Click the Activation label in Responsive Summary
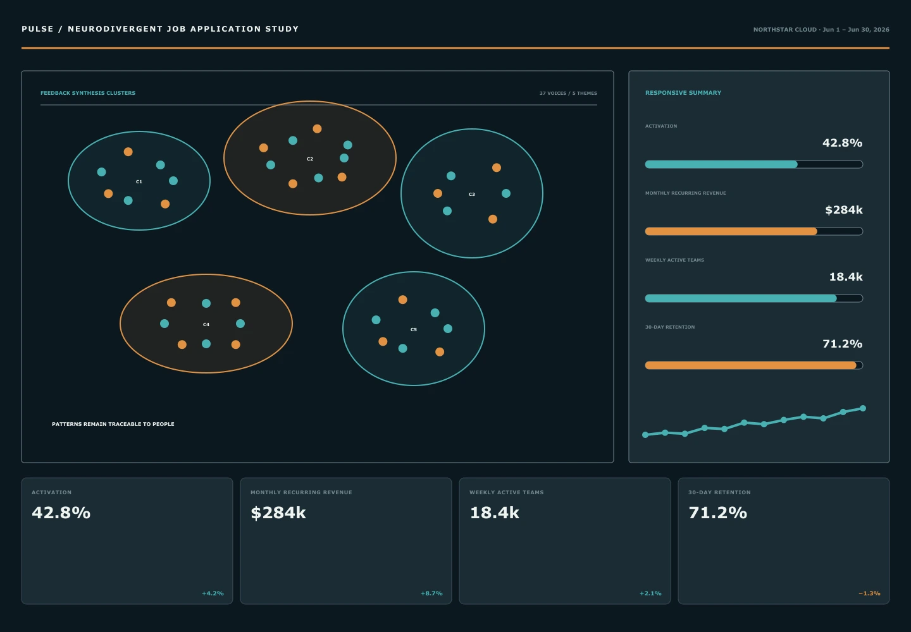The image size is (911, 632). [661, 126]
